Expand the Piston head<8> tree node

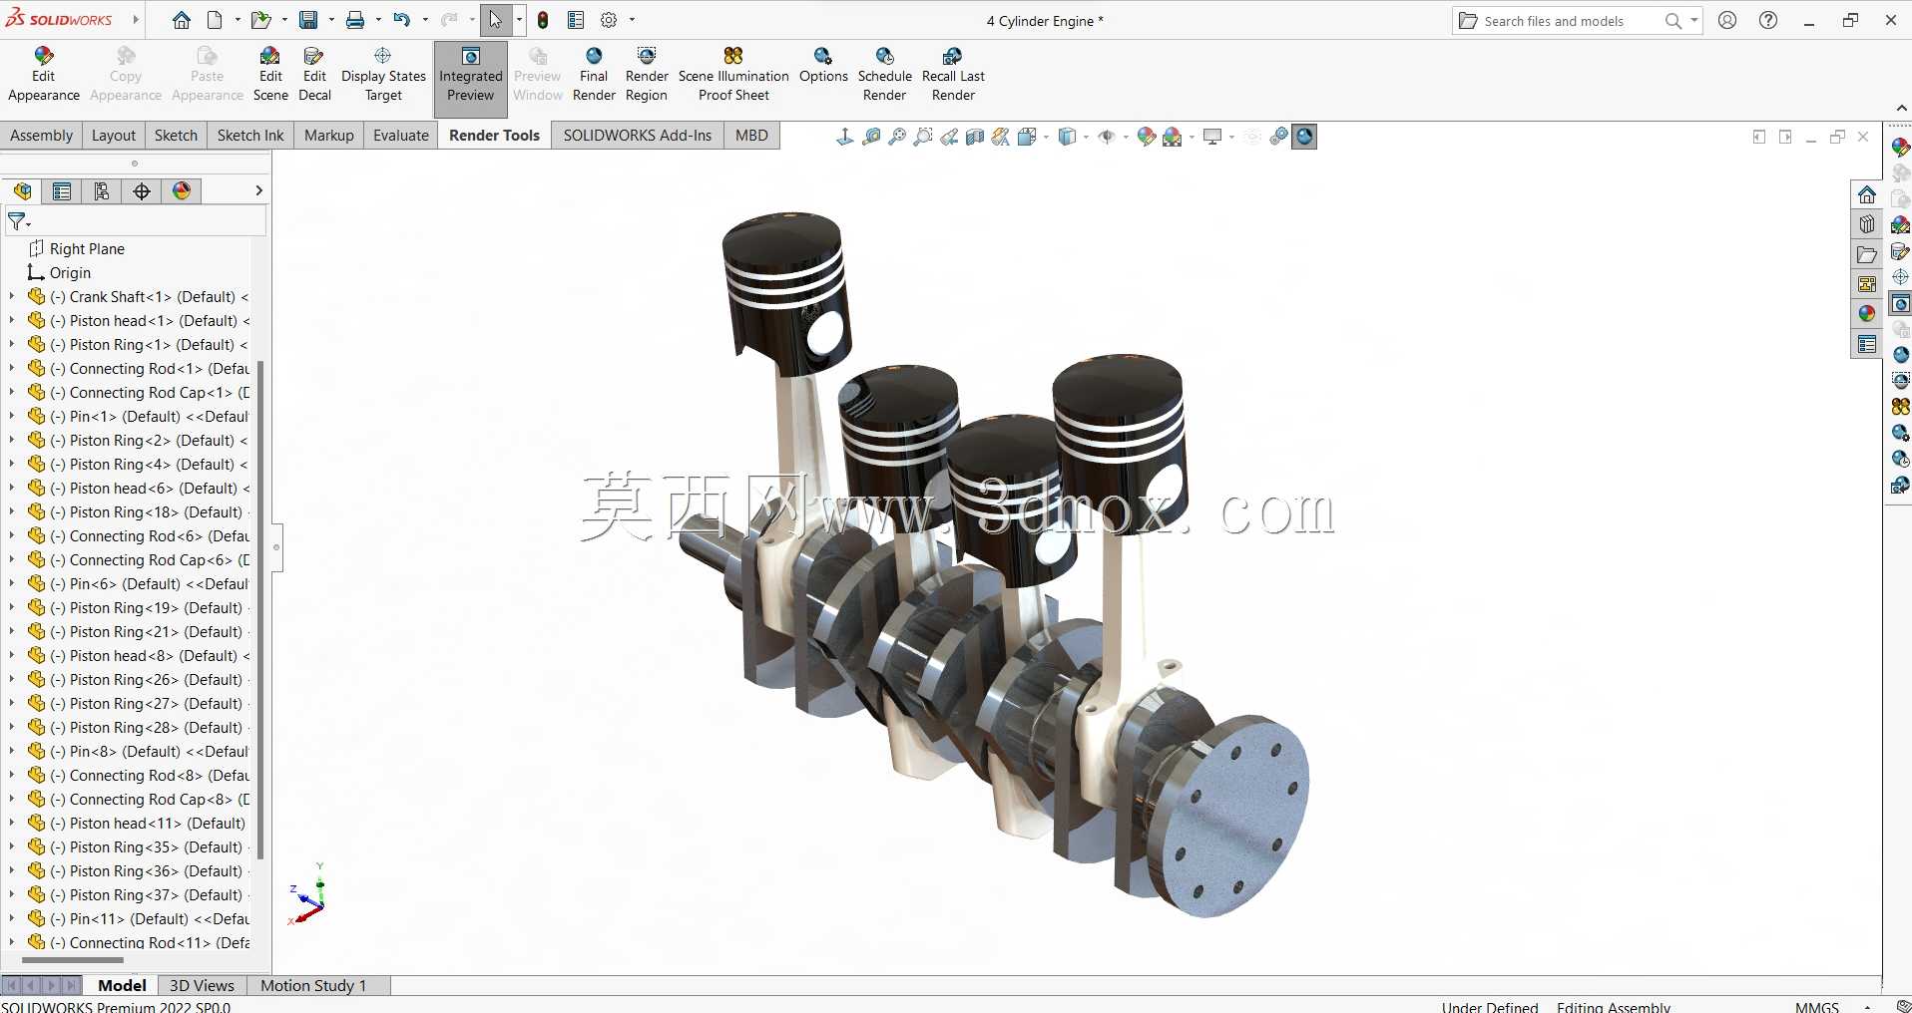(12, 655)
